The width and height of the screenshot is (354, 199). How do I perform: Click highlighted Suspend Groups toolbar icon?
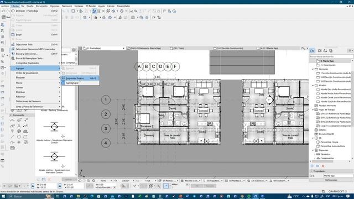(94, 11)
